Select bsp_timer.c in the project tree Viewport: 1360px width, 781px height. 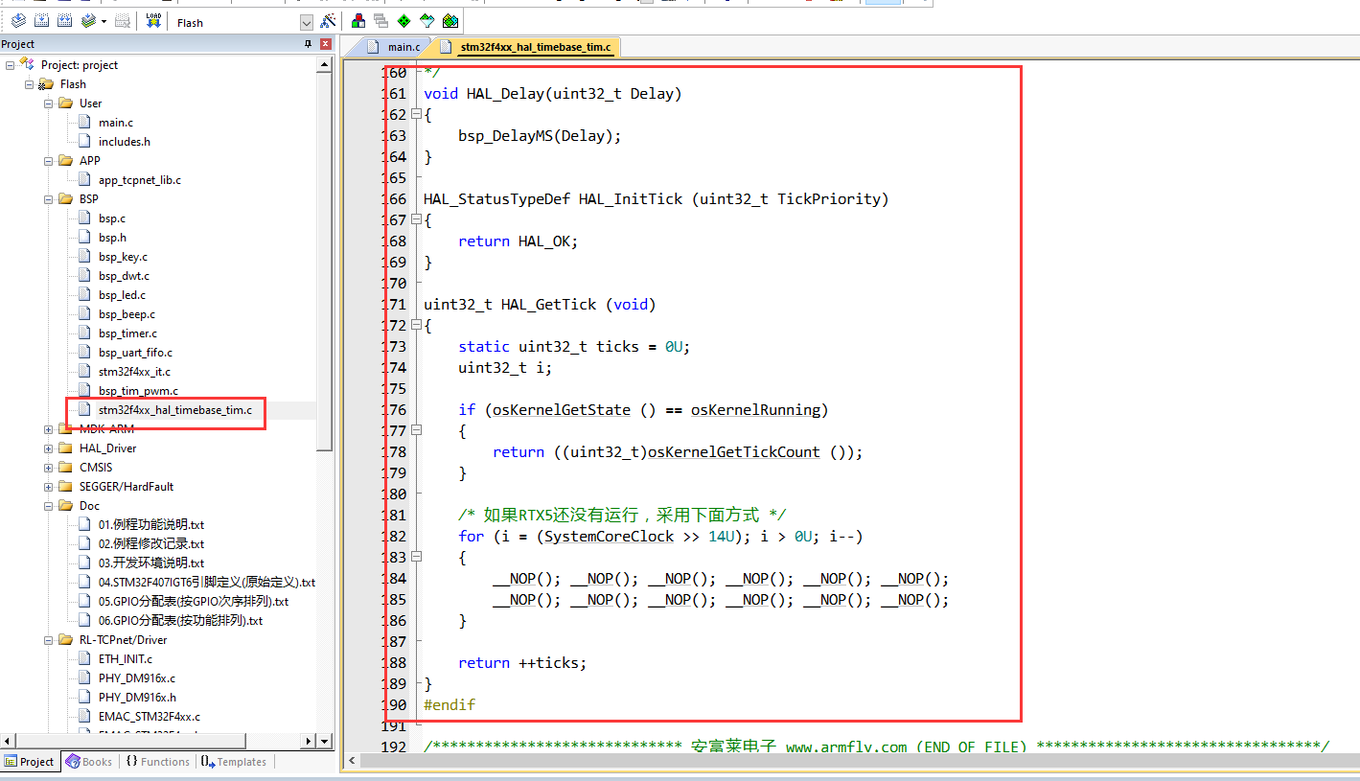[x=127, y=333]
